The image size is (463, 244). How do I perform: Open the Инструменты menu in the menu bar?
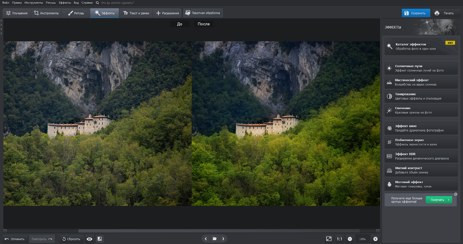click(x=34, y=3)
